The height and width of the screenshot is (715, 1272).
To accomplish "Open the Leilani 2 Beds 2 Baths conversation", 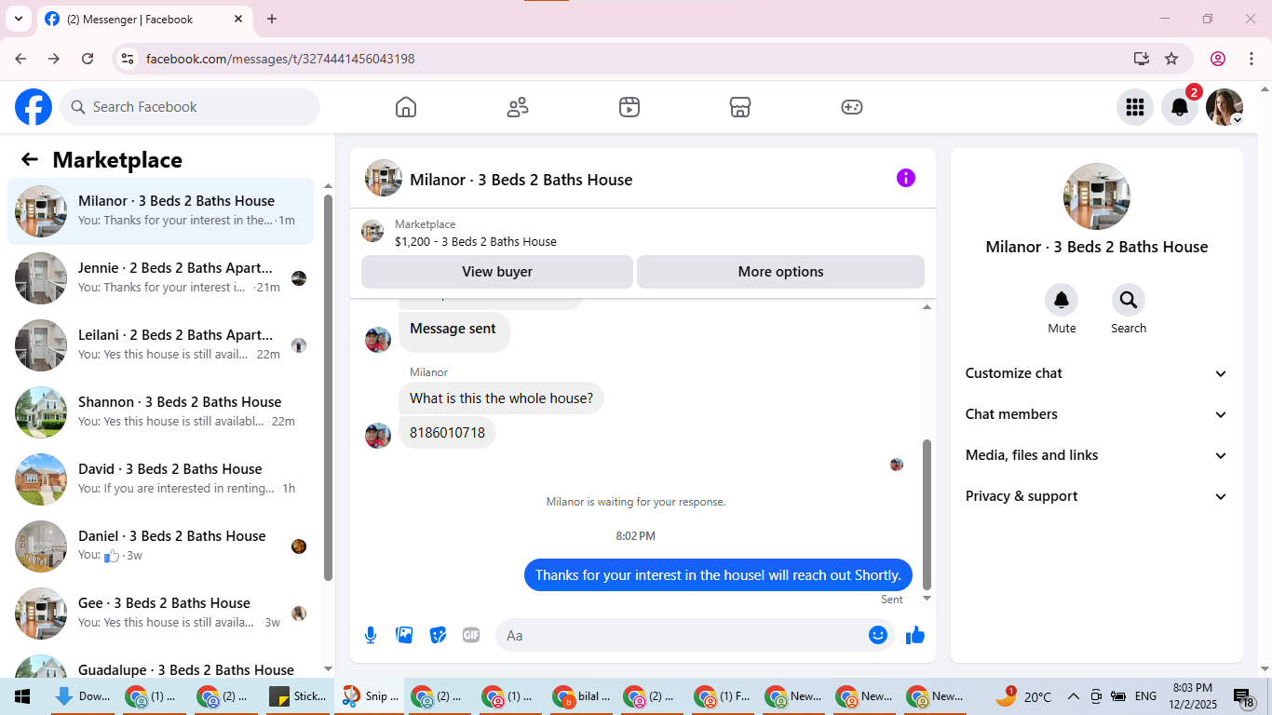I will click(x=160, y=345).
